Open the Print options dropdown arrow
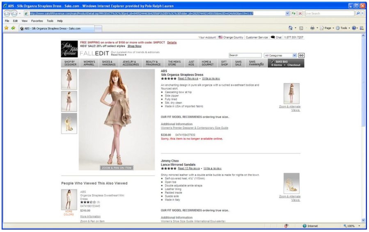369x232 pixels. (317, 28)
